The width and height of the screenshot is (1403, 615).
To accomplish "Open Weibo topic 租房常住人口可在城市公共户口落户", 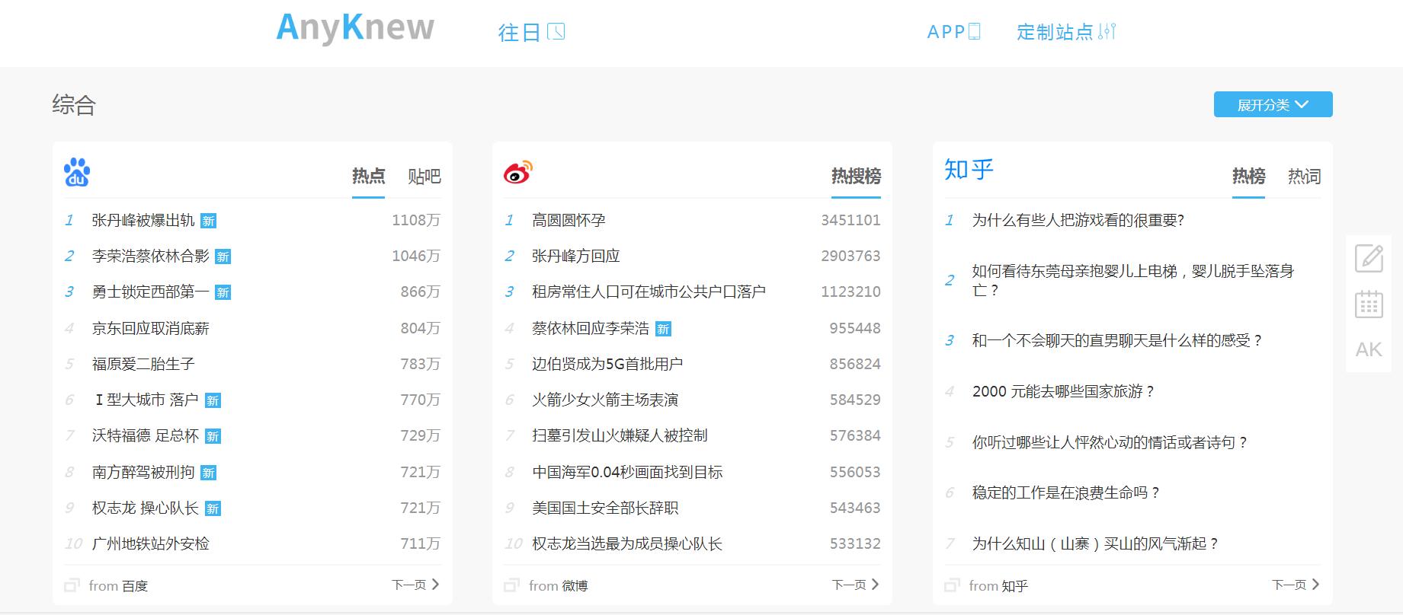I will tap(649, 292).
